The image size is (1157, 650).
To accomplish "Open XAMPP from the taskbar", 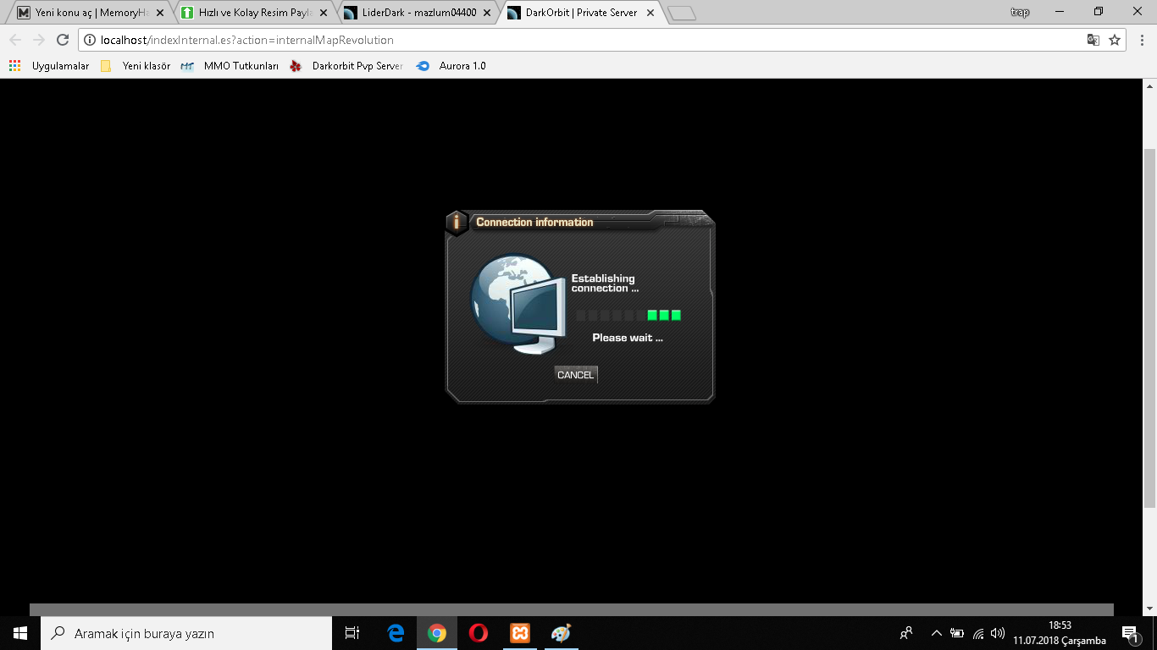I will [520, 633].
